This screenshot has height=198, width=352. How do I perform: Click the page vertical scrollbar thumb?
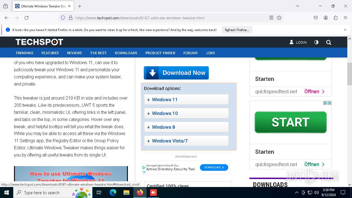350,74
